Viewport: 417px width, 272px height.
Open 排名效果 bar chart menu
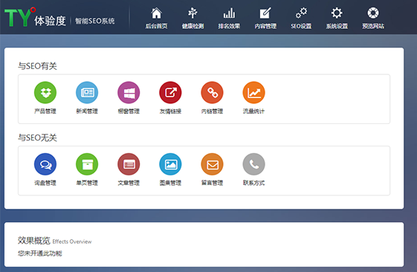[x=229, y=18]
